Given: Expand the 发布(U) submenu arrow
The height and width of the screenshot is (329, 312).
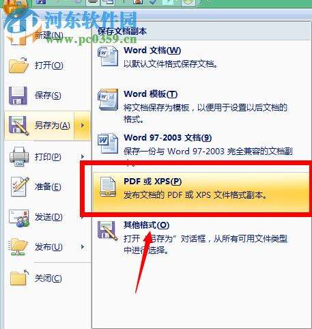Looking at the screenshot, I should point(83,247).
